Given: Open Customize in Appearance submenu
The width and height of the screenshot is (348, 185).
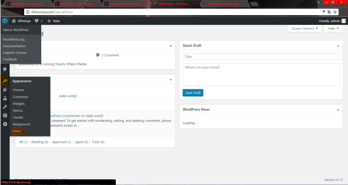Looking at the screenshot, I should point(20,97).
